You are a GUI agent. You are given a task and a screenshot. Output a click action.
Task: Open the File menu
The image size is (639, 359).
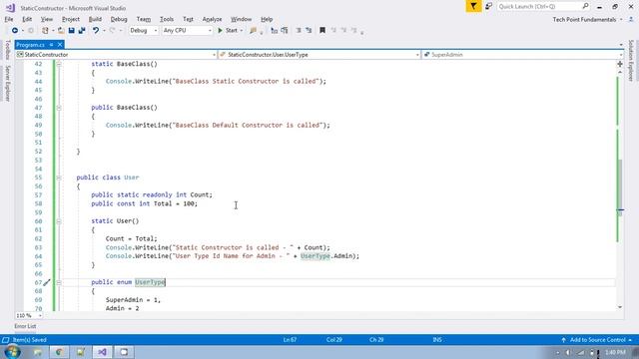pyautogui.click(x=9, y=19)
